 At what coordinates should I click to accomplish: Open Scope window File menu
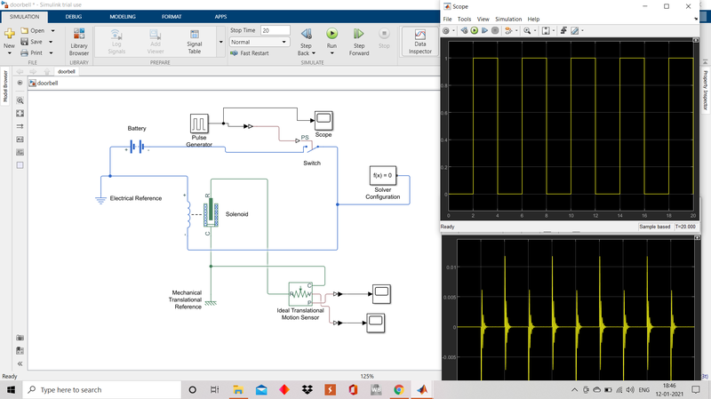pyautogui.click(x=448, y=19)
